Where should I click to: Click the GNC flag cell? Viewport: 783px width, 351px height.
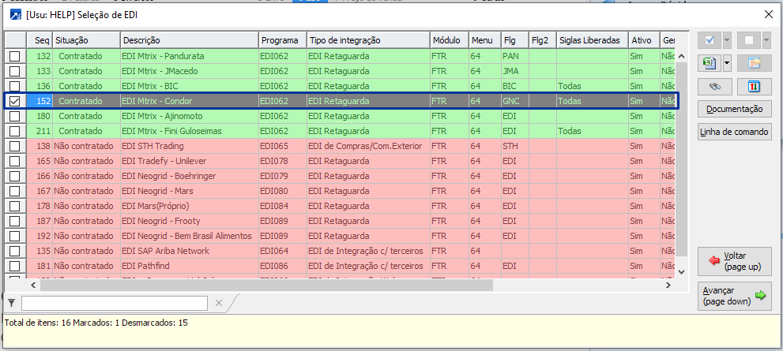coord(515,101)
